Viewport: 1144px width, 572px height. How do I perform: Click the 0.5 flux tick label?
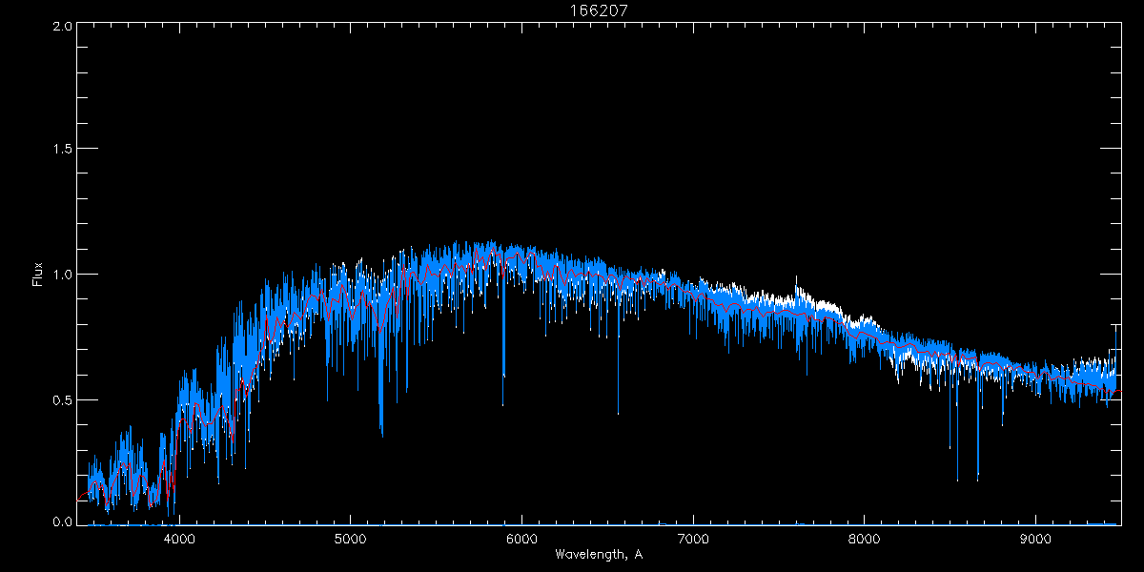coord(62,399)
